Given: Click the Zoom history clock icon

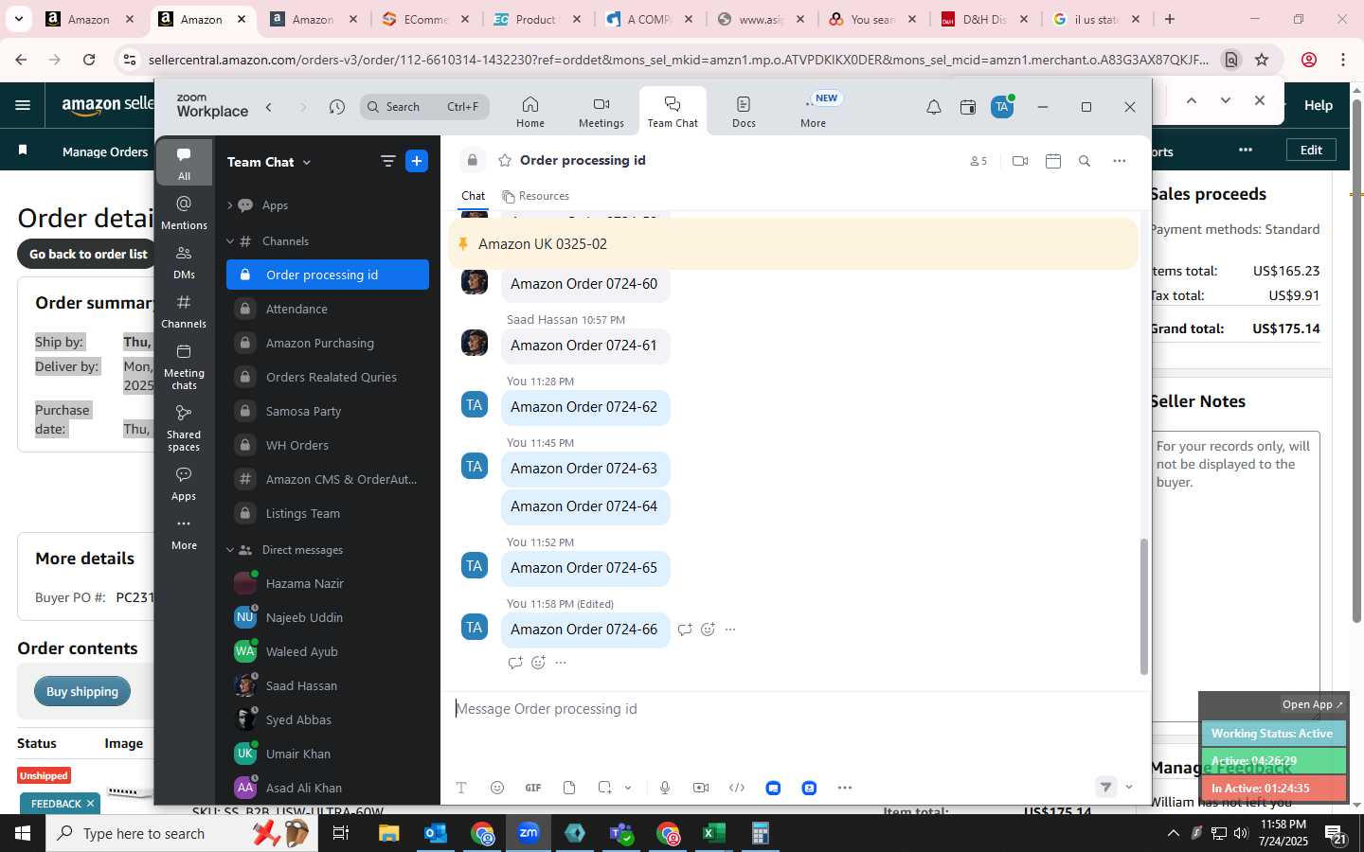Looking at the screenshot, I should point(337,107).
